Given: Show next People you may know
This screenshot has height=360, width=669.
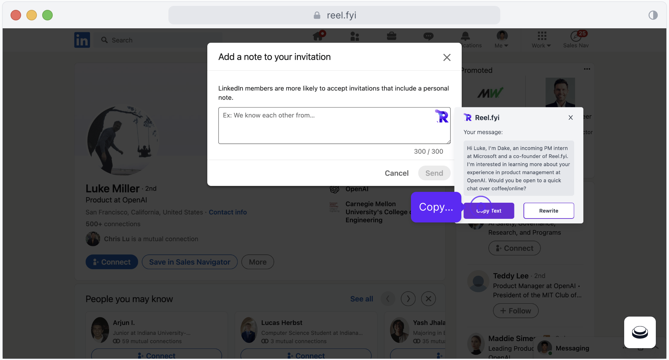Looking at the screenshot, I should (x=408, y=299).
